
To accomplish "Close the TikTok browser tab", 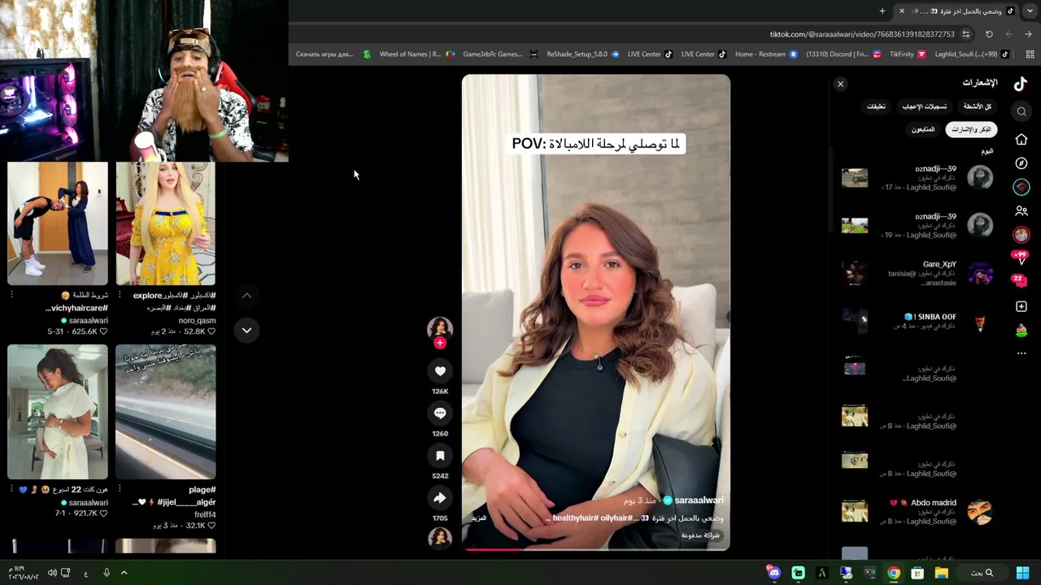I will (901, 11).
